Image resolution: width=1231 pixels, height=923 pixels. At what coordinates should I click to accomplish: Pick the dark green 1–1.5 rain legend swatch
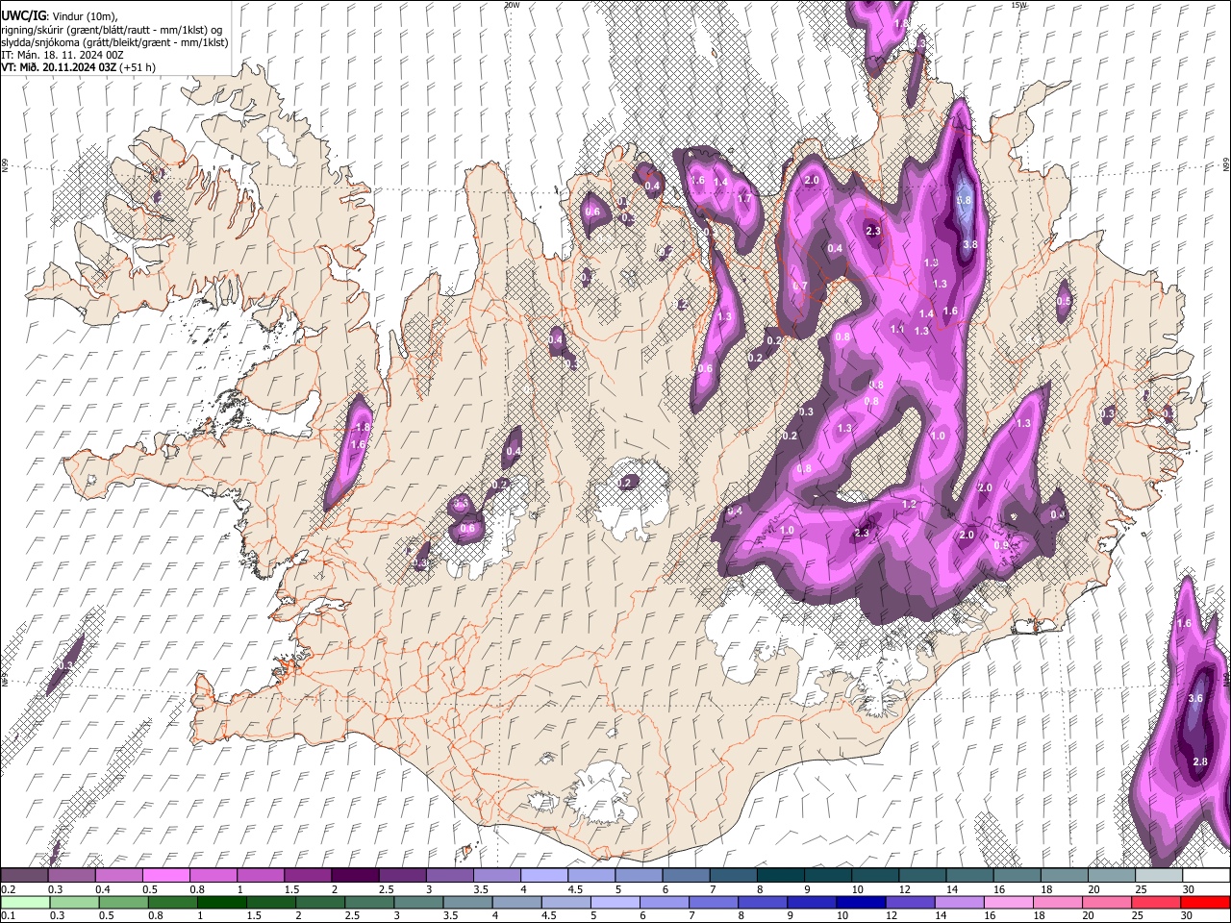tap(222, 902)
